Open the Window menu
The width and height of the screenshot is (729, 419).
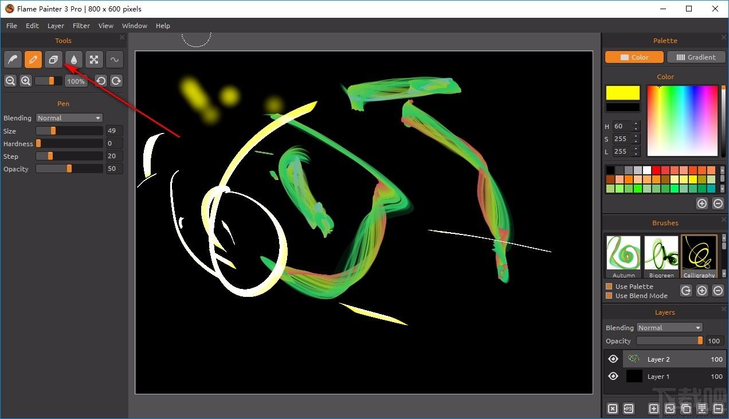click(x=135, y=26)
